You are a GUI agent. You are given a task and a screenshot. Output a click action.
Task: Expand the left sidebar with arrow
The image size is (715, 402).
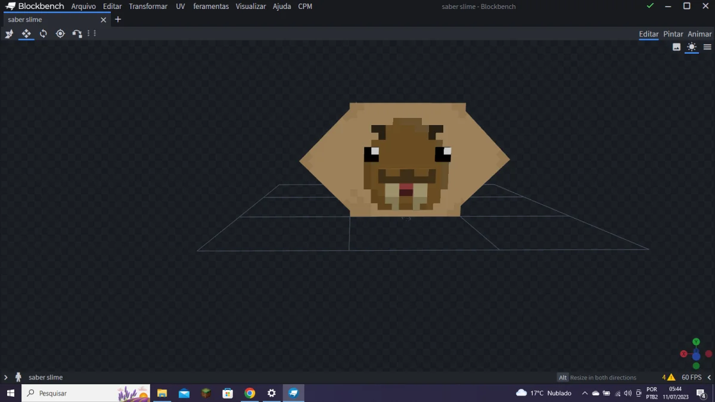[x=6, y=378]
